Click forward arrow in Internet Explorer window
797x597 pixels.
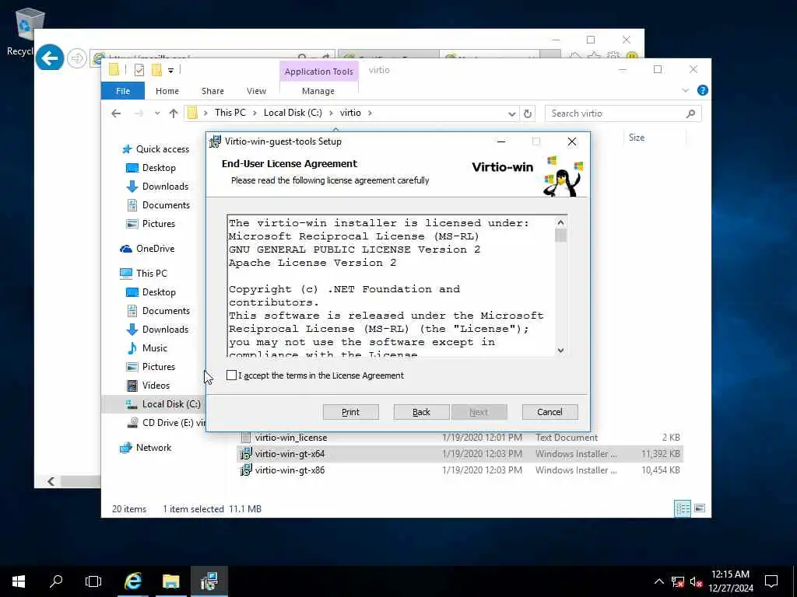pos(77,58)
